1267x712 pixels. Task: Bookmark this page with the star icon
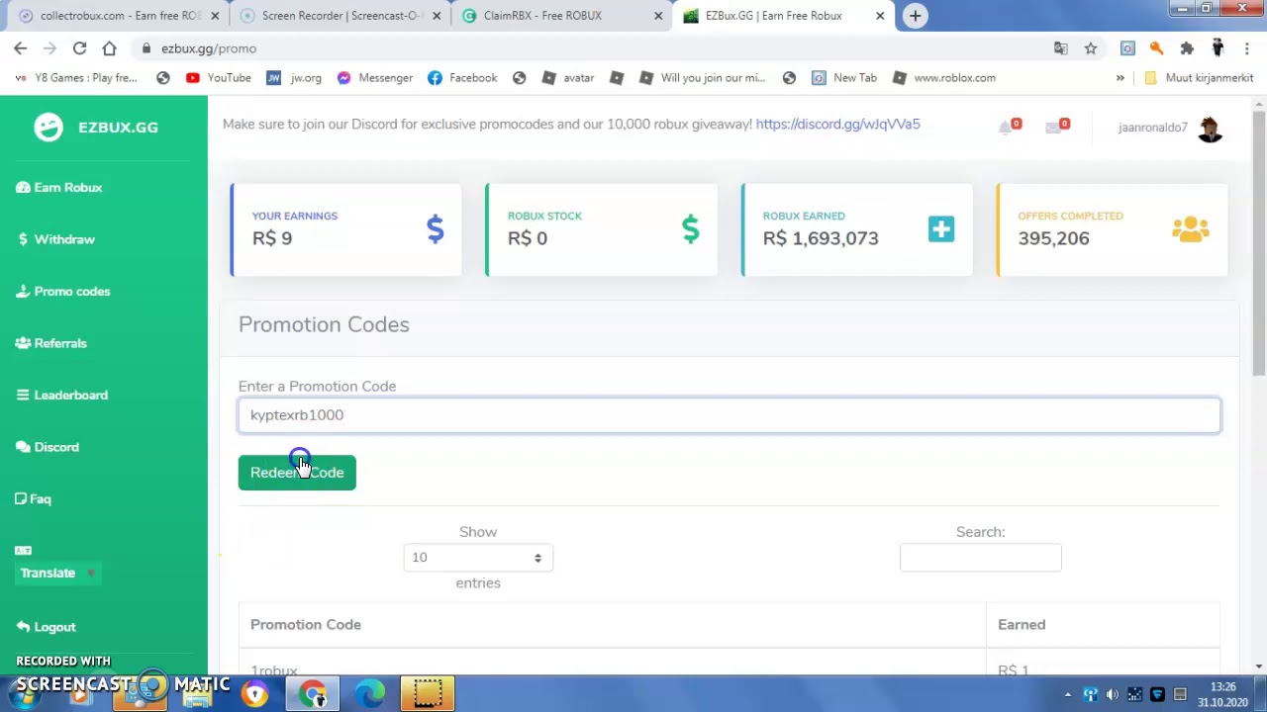(1090, 48)
